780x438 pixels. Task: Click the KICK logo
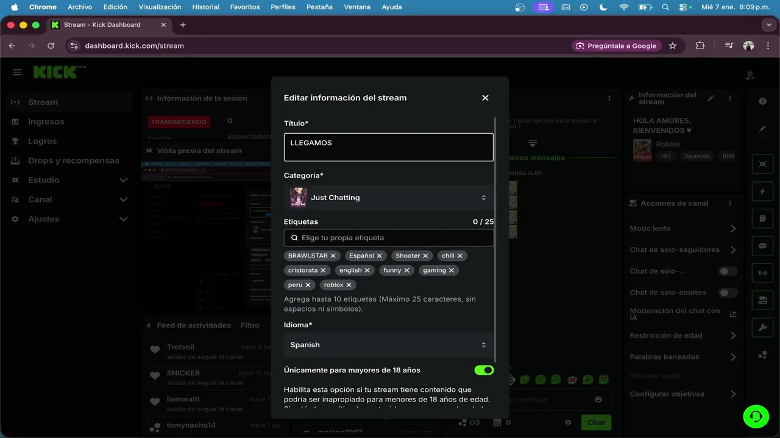[x=55, y=72]
